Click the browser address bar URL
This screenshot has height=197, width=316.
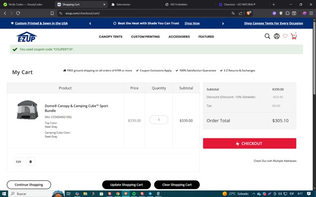coord(82,13)
